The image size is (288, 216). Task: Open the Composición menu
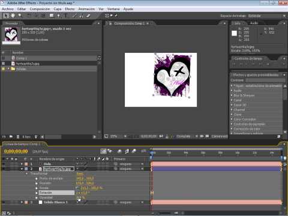40,9
